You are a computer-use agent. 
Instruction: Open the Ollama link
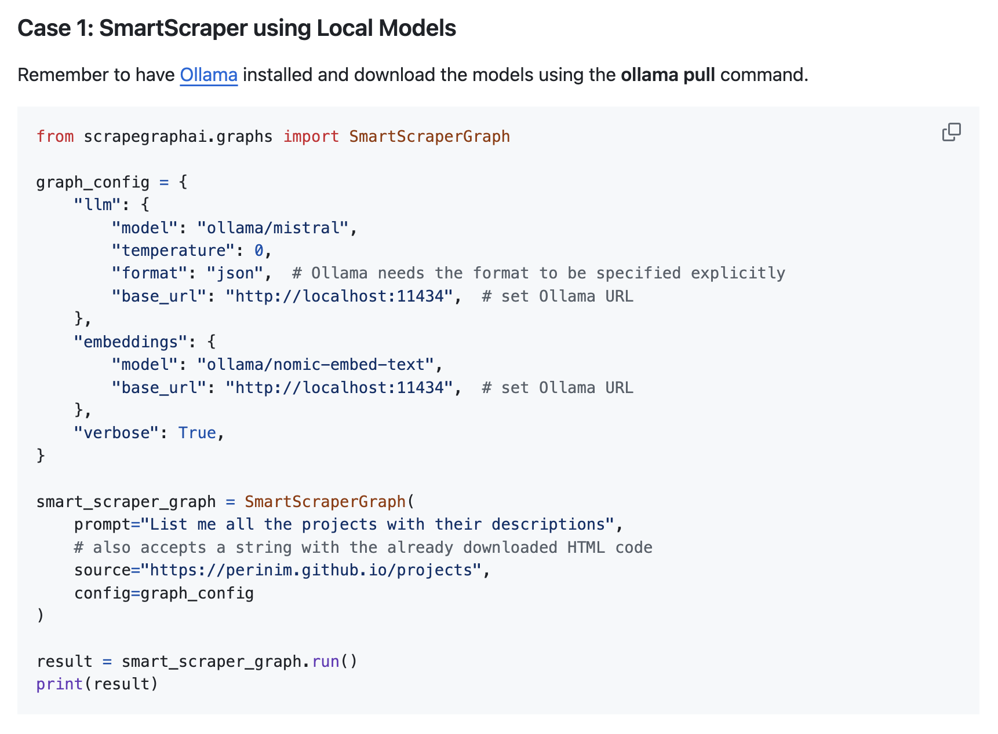click(x=209, y=75)
